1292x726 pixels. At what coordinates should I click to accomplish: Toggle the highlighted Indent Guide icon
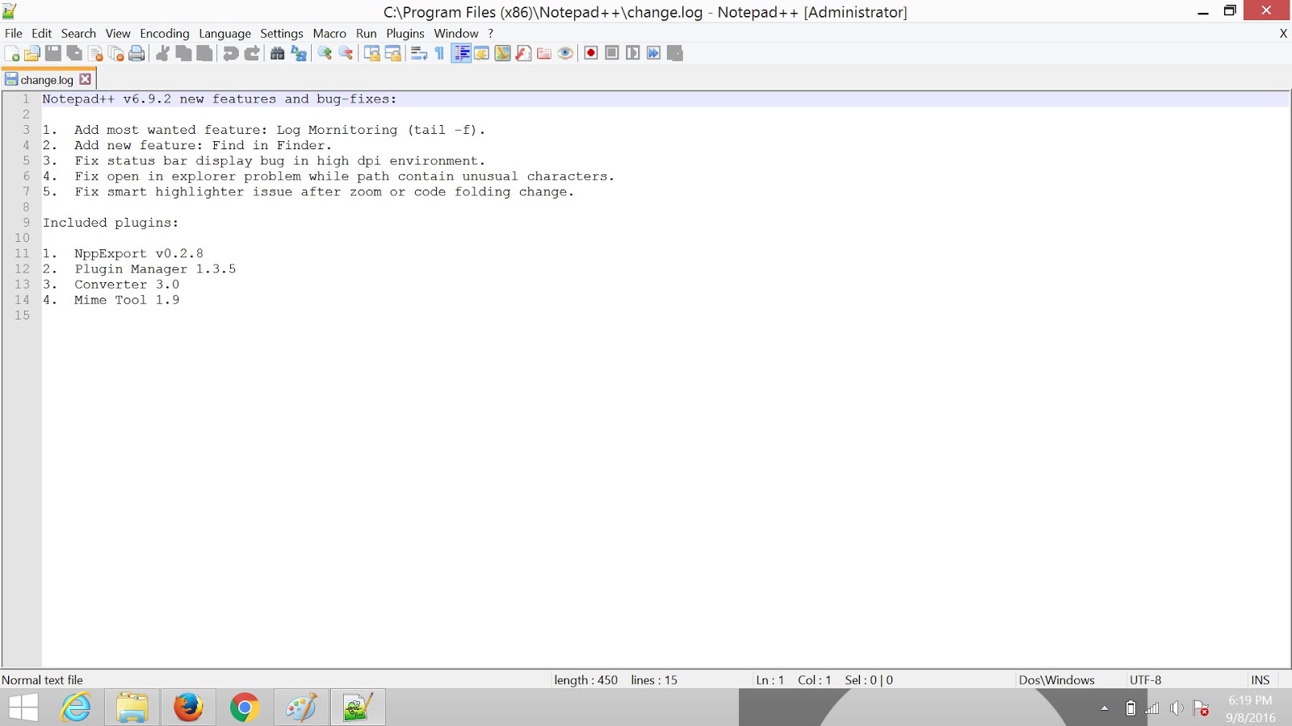point(461,53)
